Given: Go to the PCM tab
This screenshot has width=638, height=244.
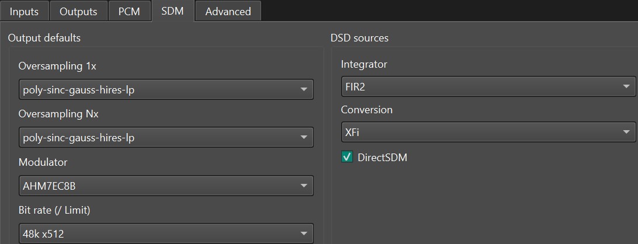Looking at the screenshot, I should point(129,11).
